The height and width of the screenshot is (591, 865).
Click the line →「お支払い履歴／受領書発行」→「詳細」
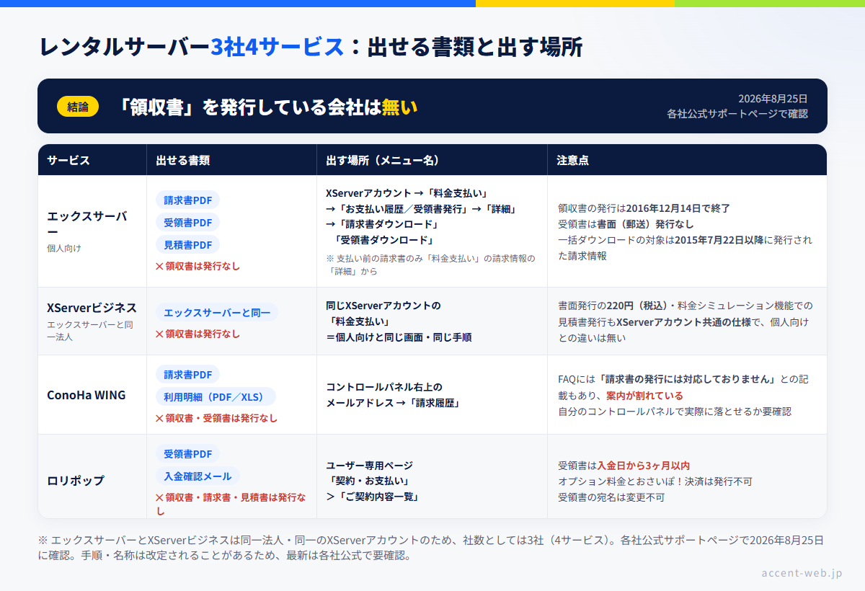pos(421,209)
